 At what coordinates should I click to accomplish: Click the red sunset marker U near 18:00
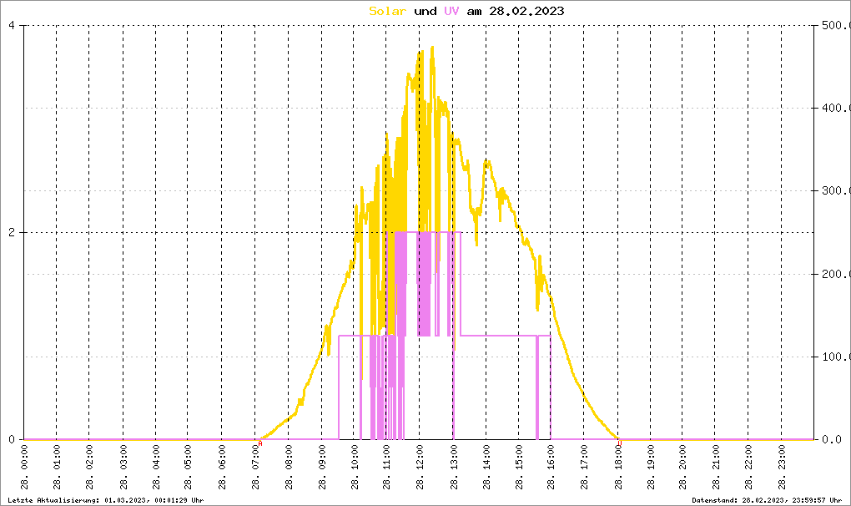(x=620, y=443)
